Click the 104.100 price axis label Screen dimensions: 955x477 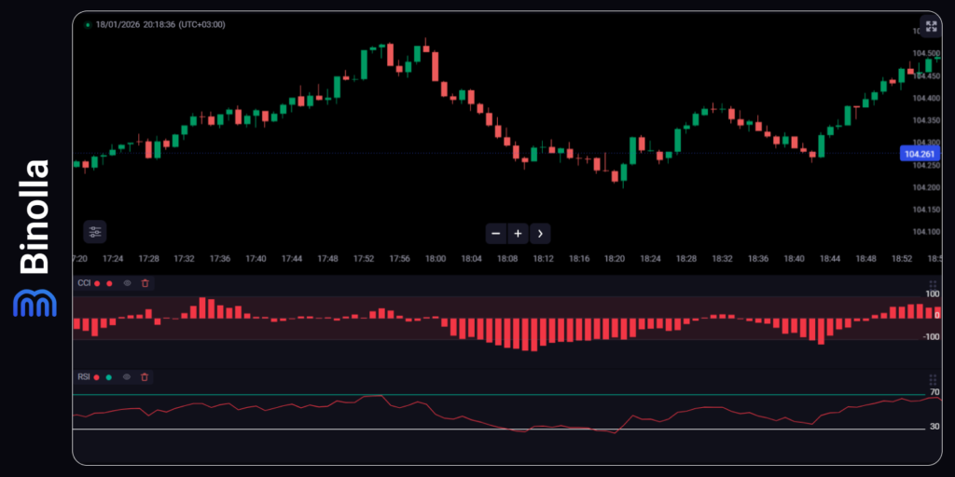pos(927,232)
